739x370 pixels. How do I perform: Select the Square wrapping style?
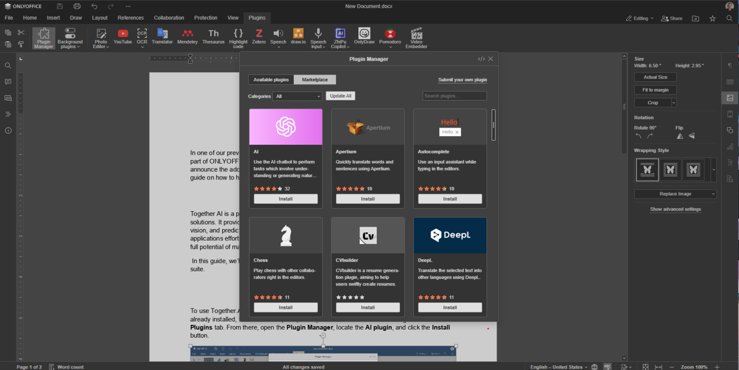pos(670,169)
